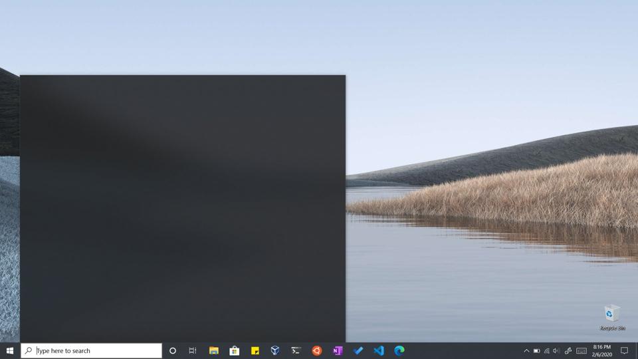Open the volume speaker control
This screenshot has width=638, height=359.
556,351
